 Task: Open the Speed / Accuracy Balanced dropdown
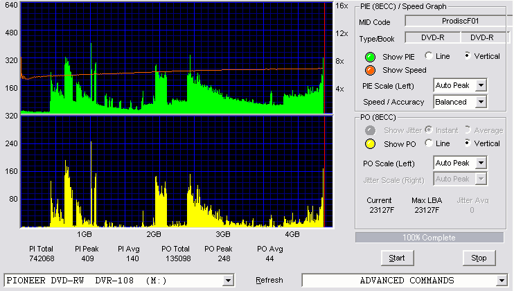coord(481,102)
